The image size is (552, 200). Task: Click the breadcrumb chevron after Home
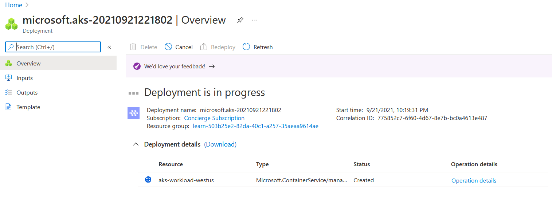coord(27,5)
